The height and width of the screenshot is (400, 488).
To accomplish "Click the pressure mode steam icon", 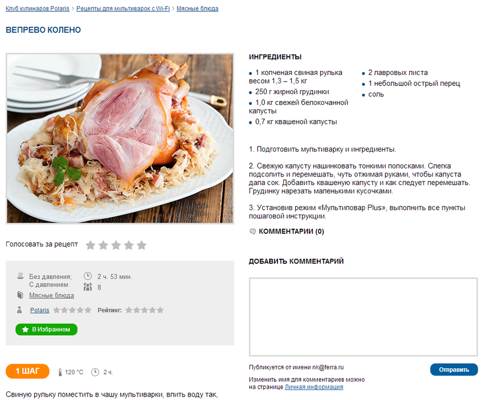I will 20,276.
